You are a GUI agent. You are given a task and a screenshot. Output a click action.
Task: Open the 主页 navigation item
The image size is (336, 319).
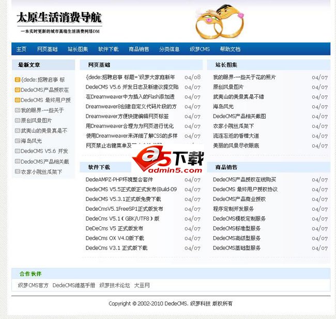(x=21, y=49)
